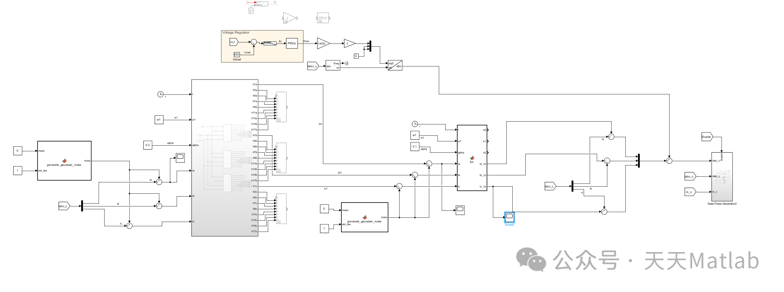Click the w1 constant feeding the fcn block

tap(414, 135)
